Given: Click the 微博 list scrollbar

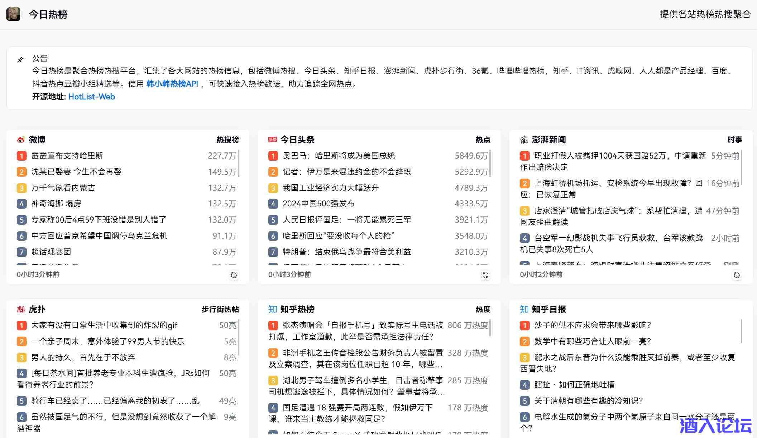Looking at the screenshot, I should [238, 163].
